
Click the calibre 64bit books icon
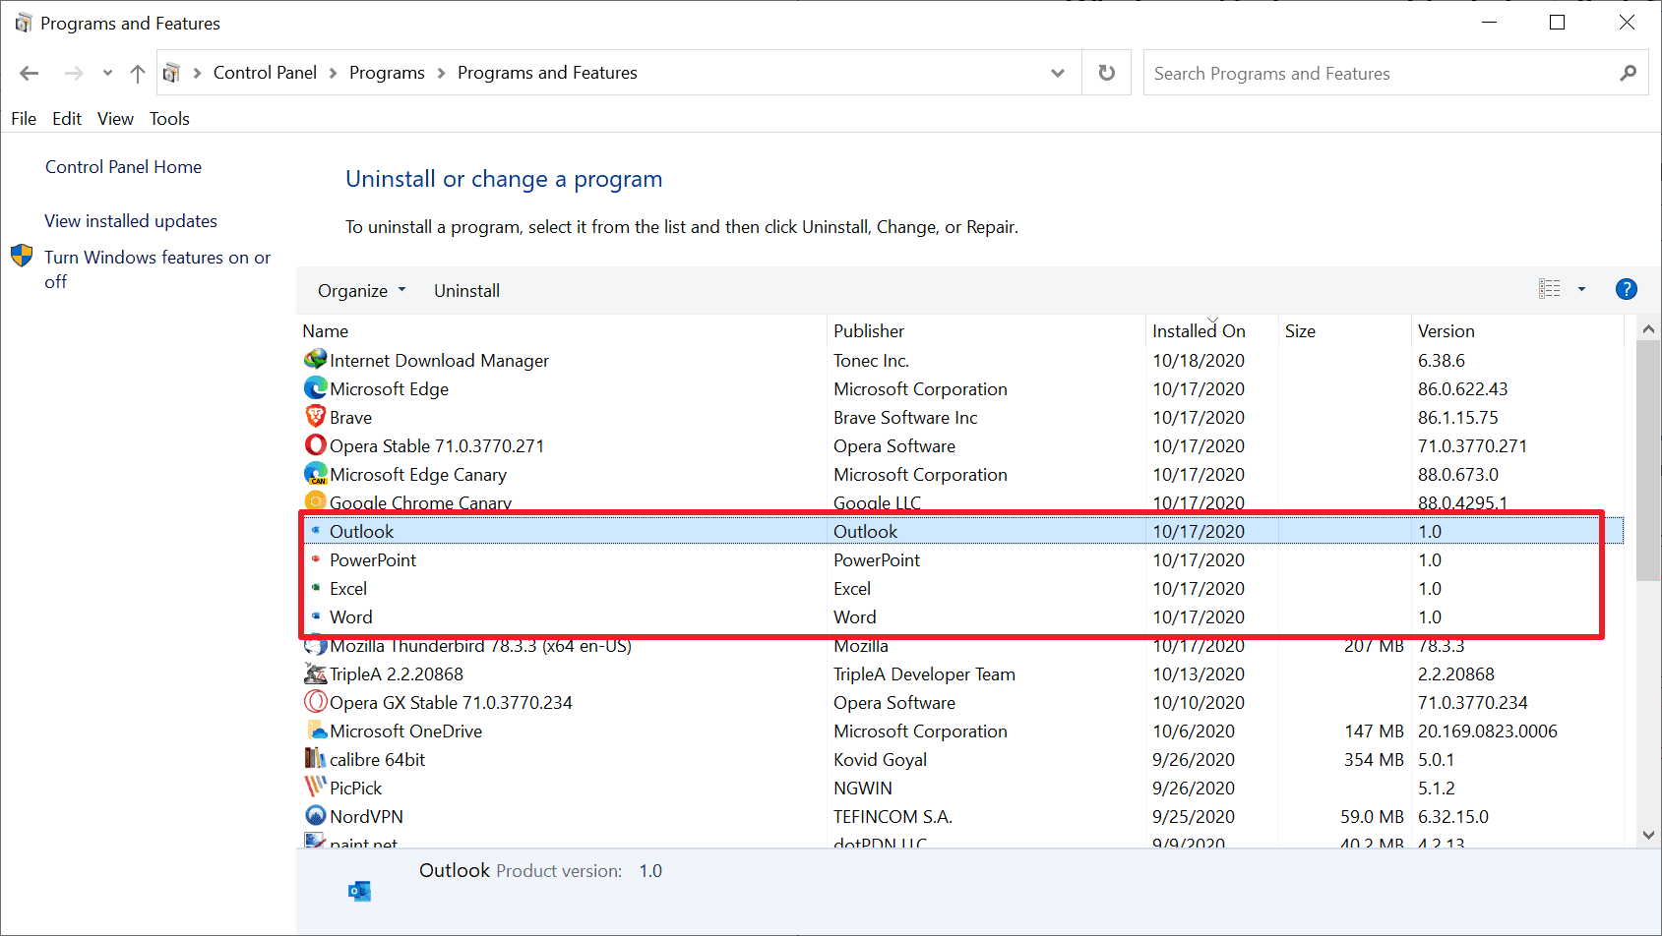315,759
